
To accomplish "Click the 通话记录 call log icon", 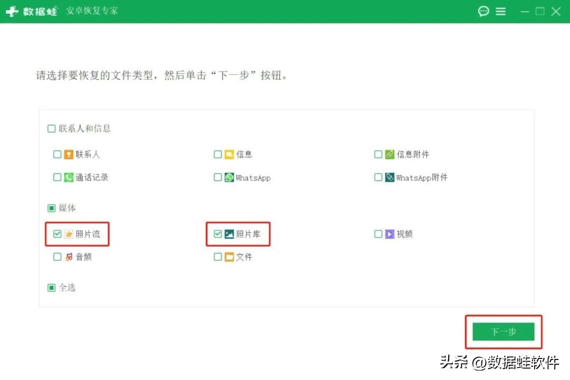I will pos(69,177).
